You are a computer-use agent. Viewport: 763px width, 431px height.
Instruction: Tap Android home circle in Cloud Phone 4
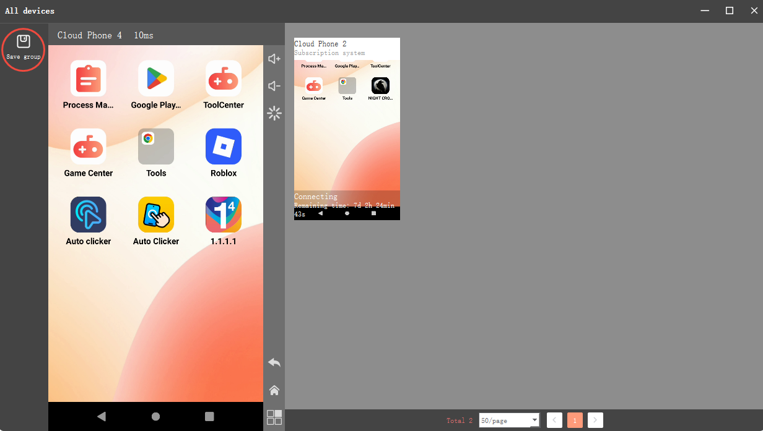pyautogui.click(x=155, y=417)
